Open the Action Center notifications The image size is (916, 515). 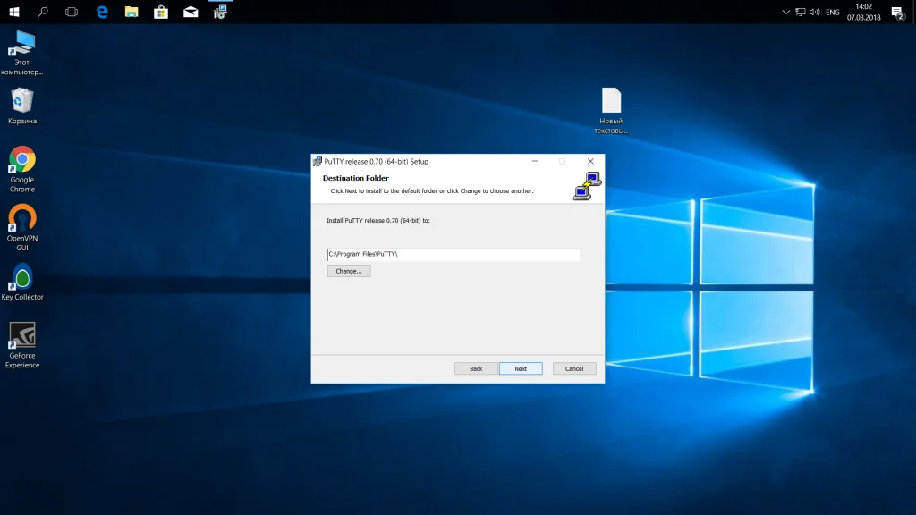[897, 13]
